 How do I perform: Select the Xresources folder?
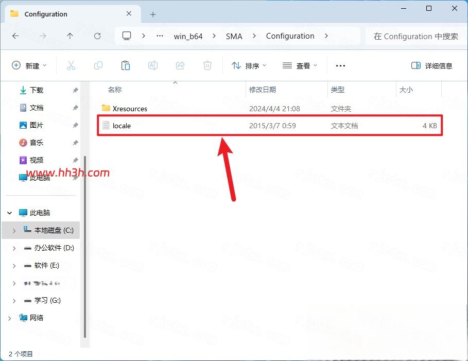pos(270,108)
